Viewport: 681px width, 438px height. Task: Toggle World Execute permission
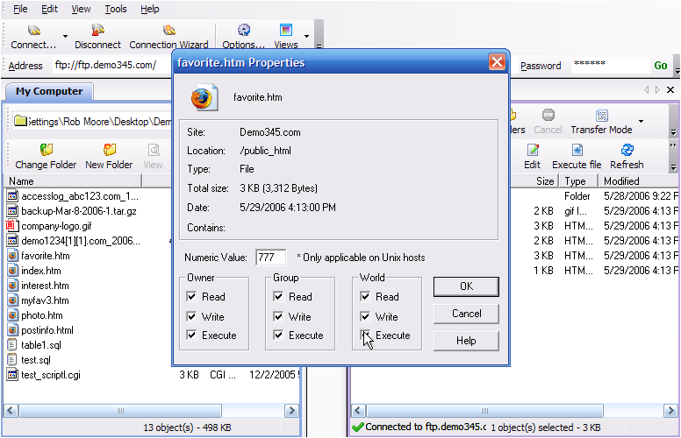tap(365, 335)
